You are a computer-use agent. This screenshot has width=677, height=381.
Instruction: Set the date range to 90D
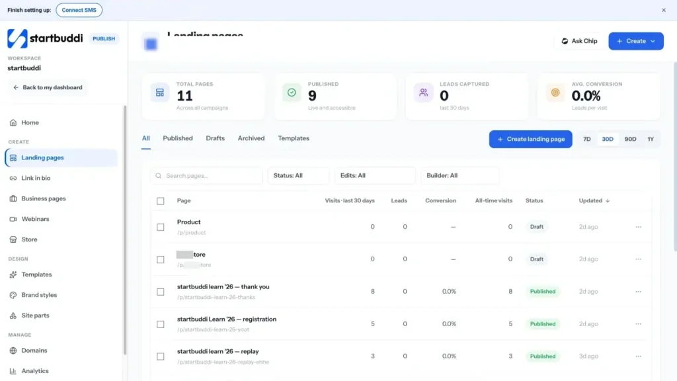pyautogui.click(x=630, y=139)
